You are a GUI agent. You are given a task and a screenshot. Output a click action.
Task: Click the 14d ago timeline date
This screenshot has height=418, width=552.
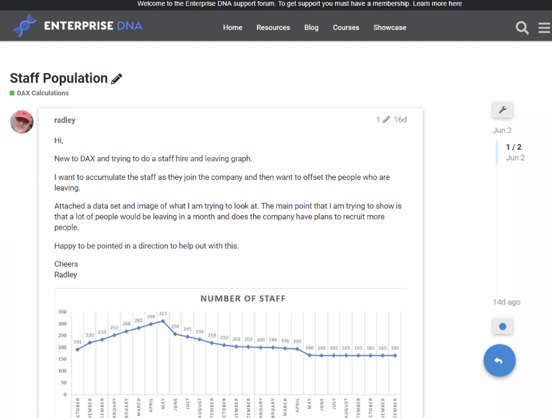pos(506,302)
